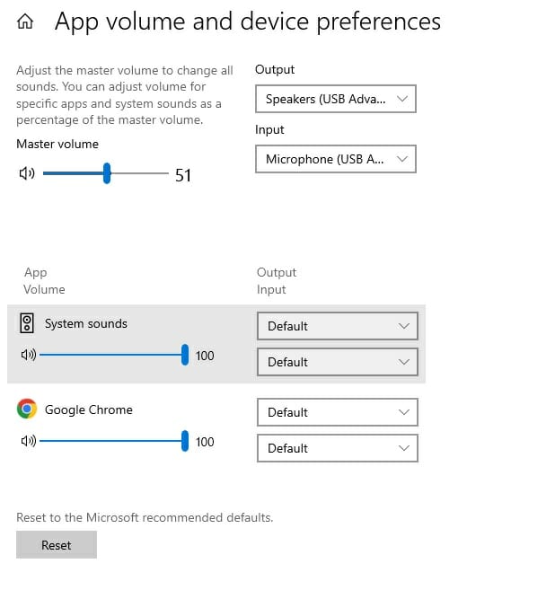Mute System sounds speaker icon
555x590 pixels.
tap(29, 355)
